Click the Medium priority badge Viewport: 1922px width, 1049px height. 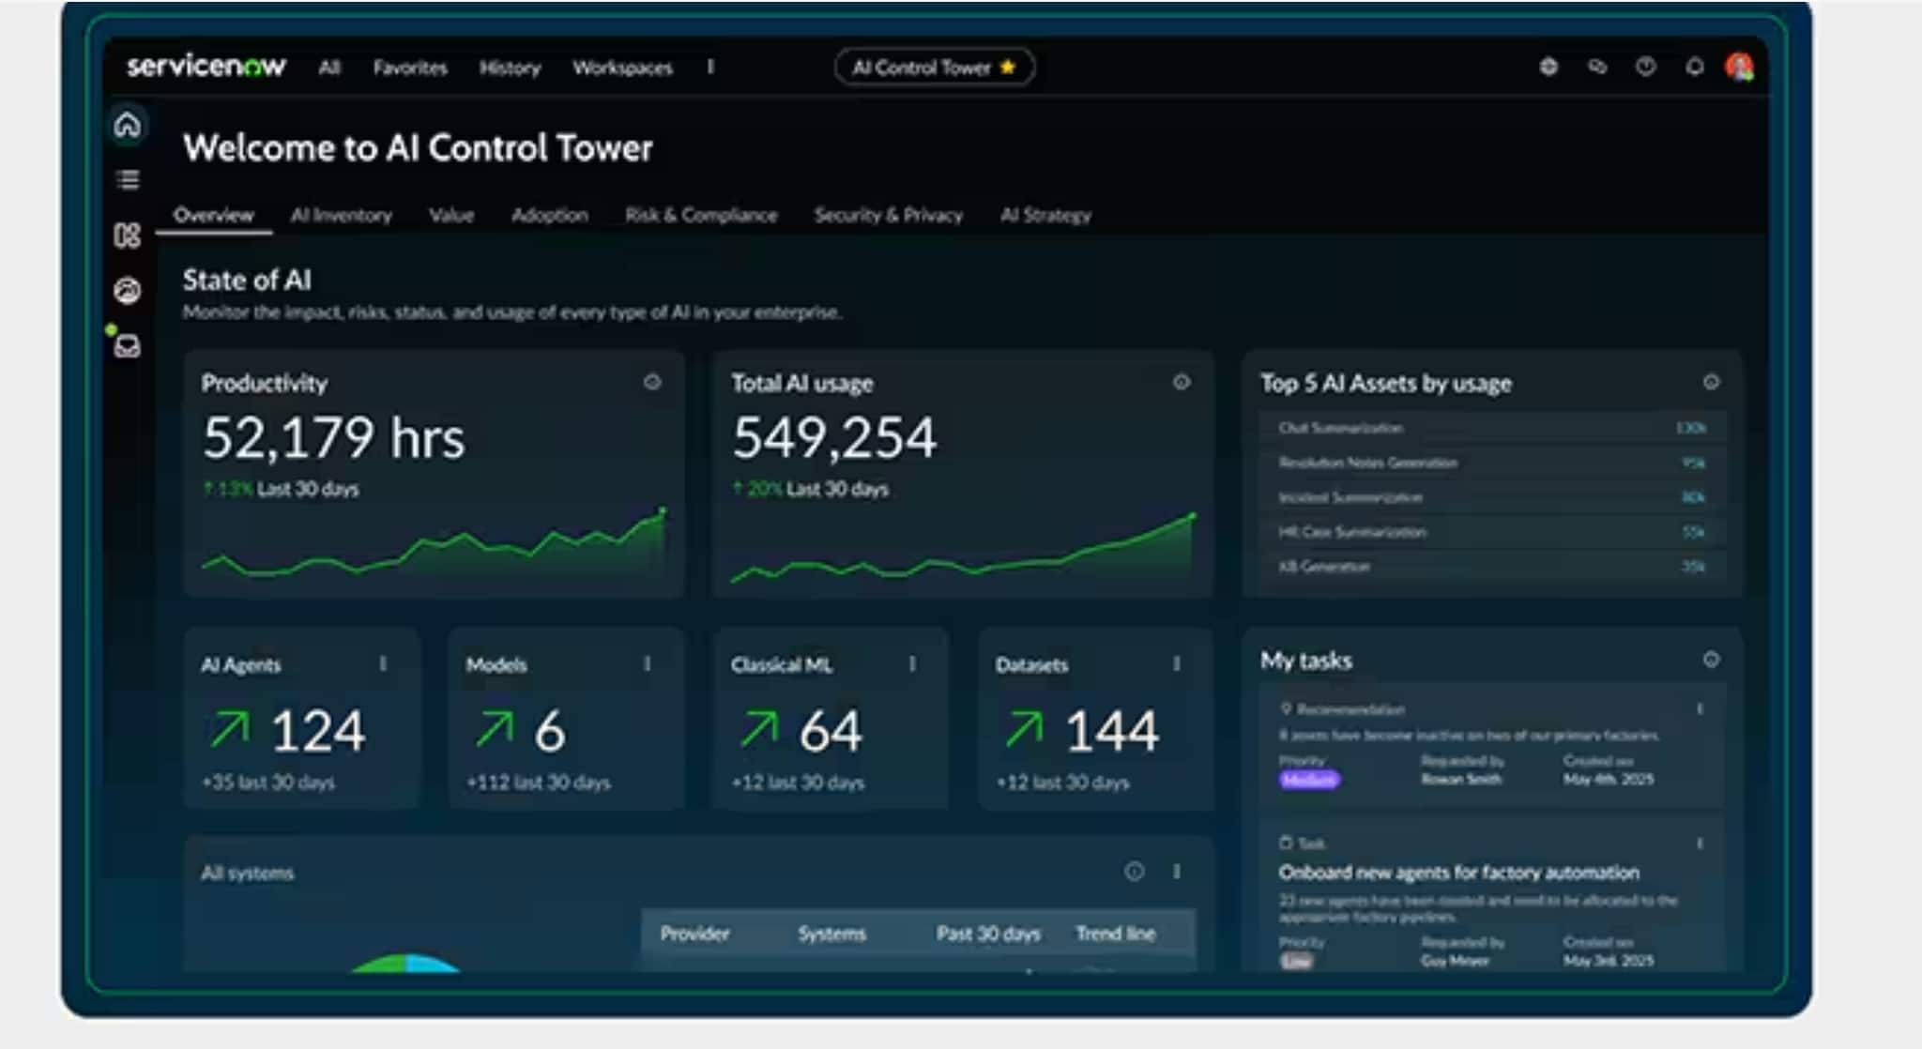pyautogui.click(x=1308, y=779)
